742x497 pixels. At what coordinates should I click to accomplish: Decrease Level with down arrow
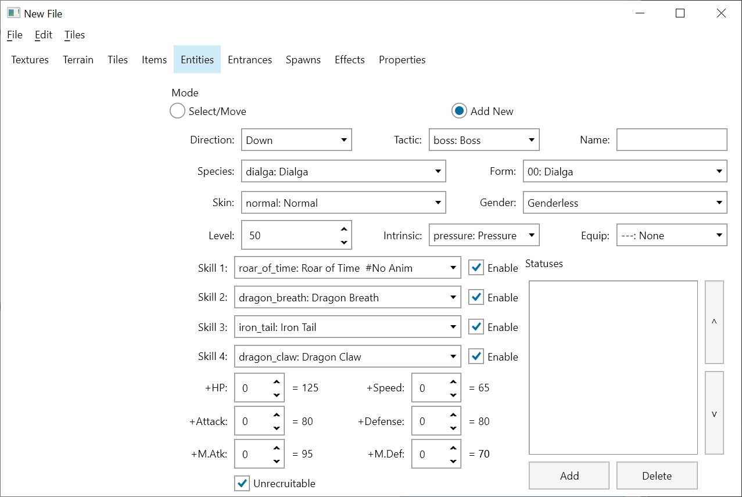344,243
